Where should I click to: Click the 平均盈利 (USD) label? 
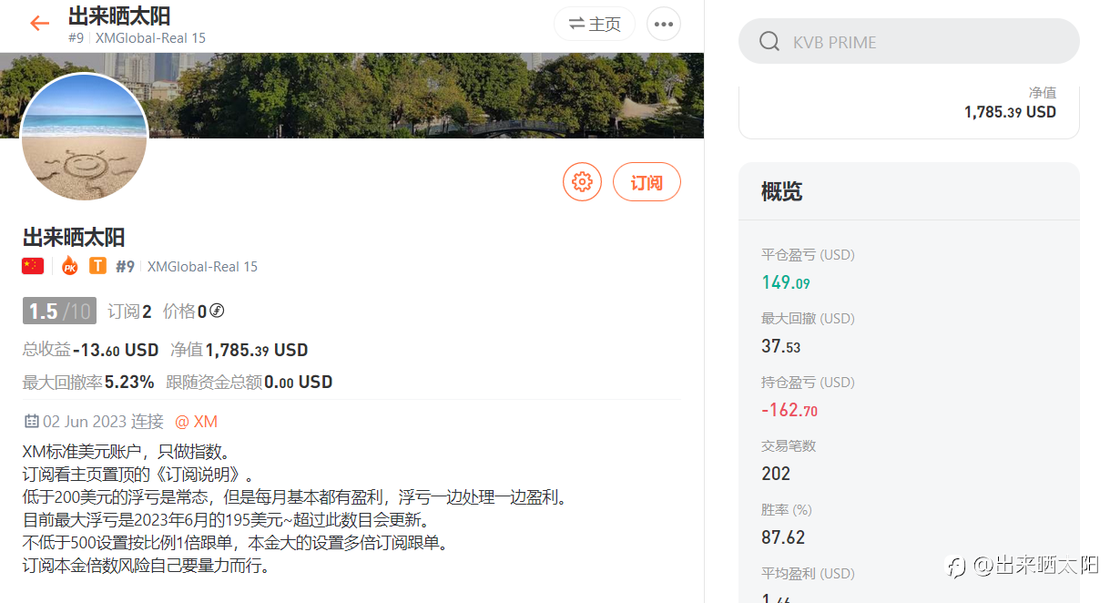808,574
